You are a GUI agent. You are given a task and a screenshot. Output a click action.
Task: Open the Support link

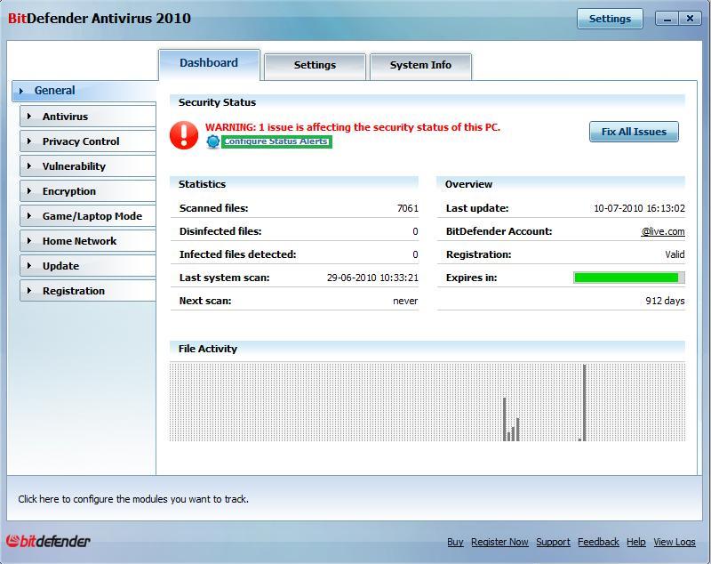coord(553,542)
